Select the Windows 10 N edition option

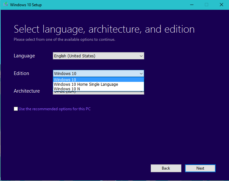pos(99,89)
